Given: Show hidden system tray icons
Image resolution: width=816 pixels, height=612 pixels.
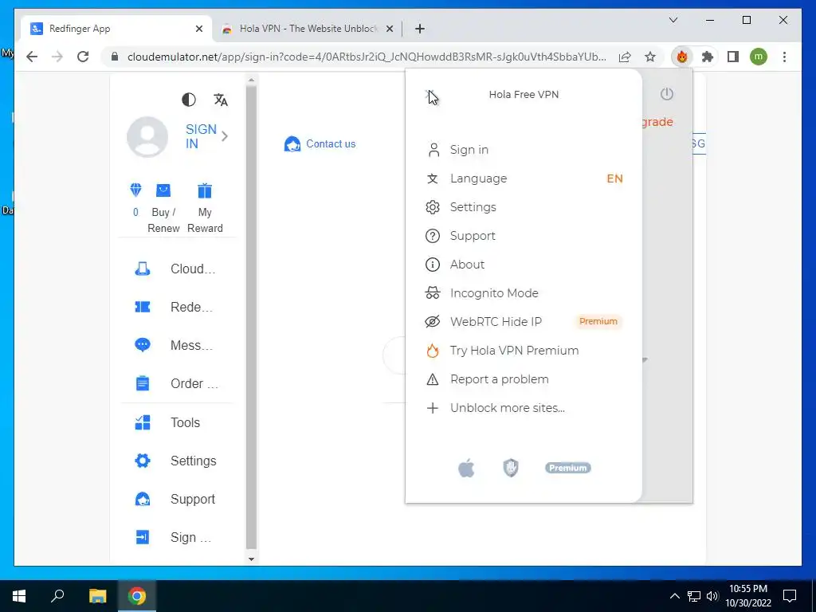Looking at the screenshot, I should pyautogui.click(x=674, y=596).
